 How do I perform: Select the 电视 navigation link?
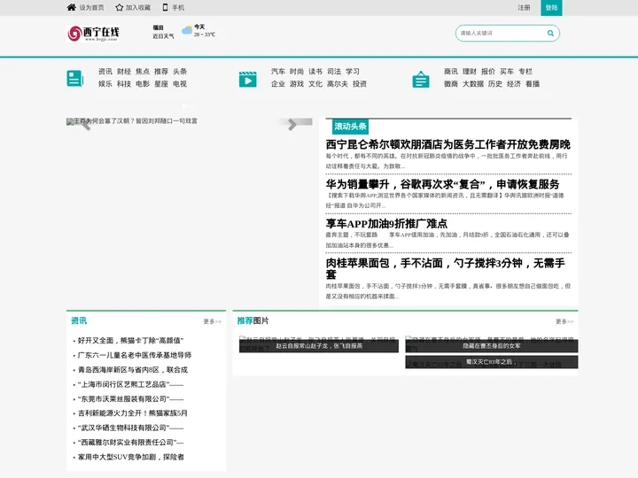[180, 84]
